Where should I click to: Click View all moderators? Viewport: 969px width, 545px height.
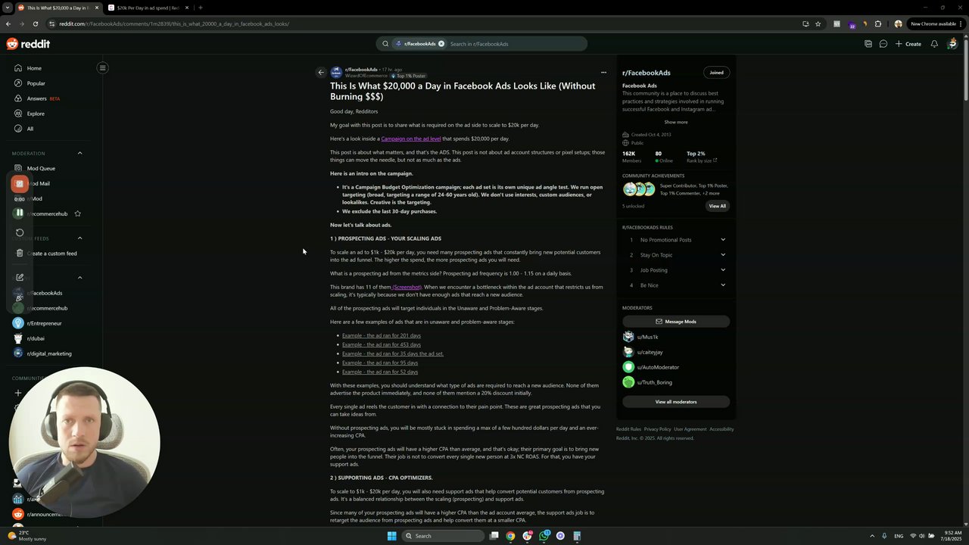click(x=676, y=402)
